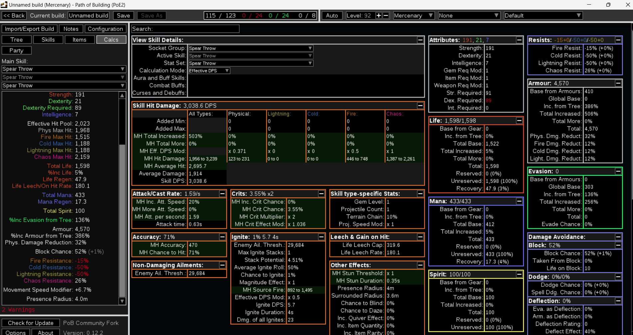Collapse the Ignite section

click(321, 237)
